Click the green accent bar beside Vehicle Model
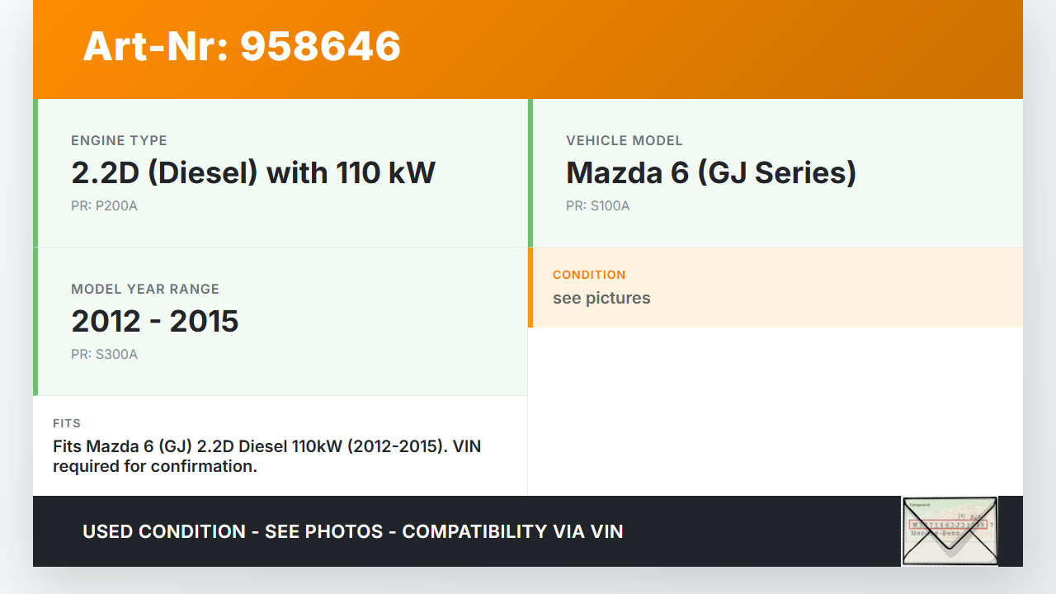Screen dimensions: 1056x594 tap(530, 173)
